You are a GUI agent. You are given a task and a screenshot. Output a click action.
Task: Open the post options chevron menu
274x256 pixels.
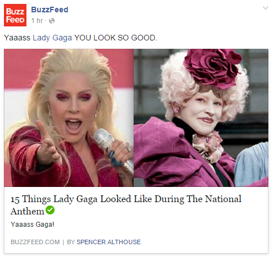266,8
